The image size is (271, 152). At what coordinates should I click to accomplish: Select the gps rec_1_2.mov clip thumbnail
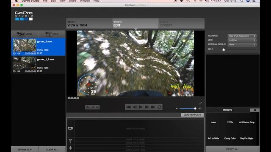click(25, 63)
